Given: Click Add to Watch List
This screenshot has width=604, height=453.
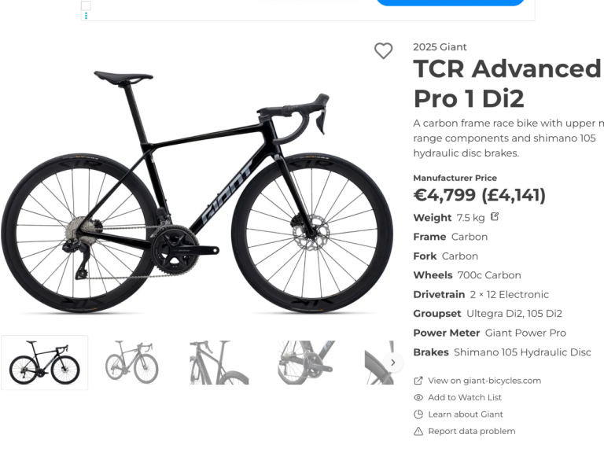Looking at the screenshot, I should 465,397.
